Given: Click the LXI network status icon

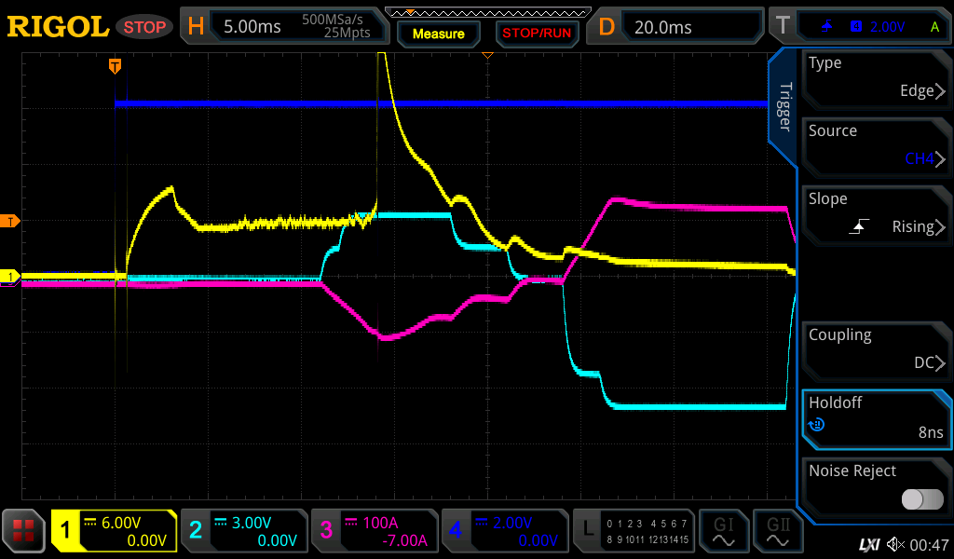Looking at the screenshot, I should (868, 544).
